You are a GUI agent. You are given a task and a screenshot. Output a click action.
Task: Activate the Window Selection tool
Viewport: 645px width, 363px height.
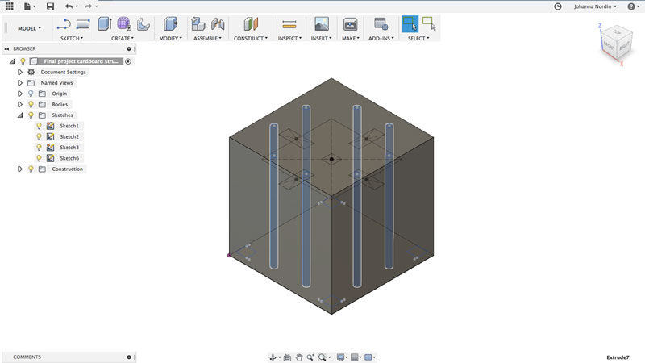(x=410, y=24)
